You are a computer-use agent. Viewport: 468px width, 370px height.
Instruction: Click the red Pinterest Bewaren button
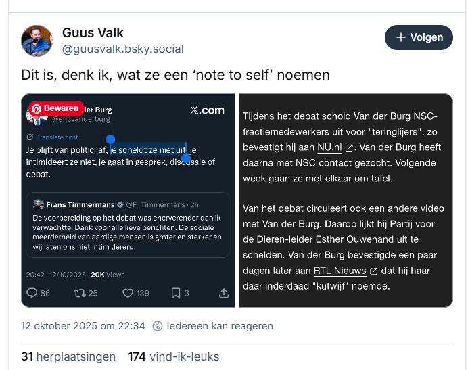coord(55,108)
